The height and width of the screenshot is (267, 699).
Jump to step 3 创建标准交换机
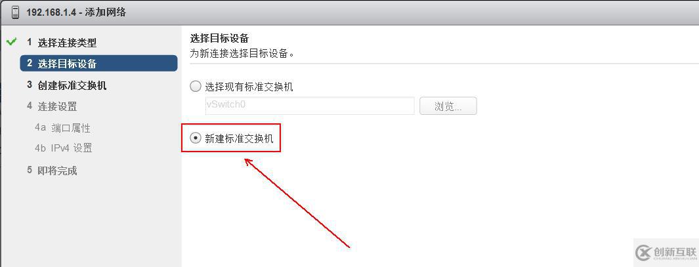coord(66,85)
